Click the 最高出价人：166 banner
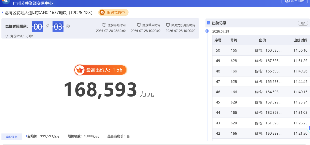Image resolution: width=310 pixels, height=145 pixels. [100, 70]
